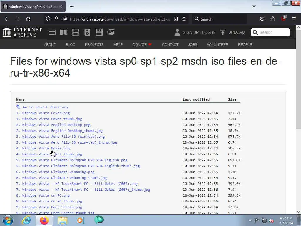Screen dimensions: 301x226
Task: Click the Archive site Search field
Action: point(270,32)
